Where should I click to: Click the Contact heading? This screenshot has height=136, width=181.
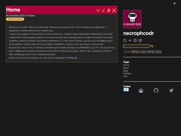(127, 86)
